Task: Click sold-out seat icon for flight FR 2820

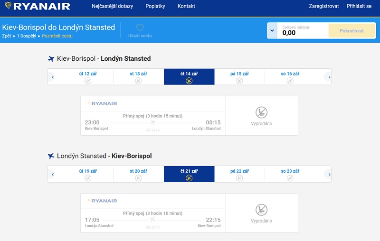Action: point(262,210)
